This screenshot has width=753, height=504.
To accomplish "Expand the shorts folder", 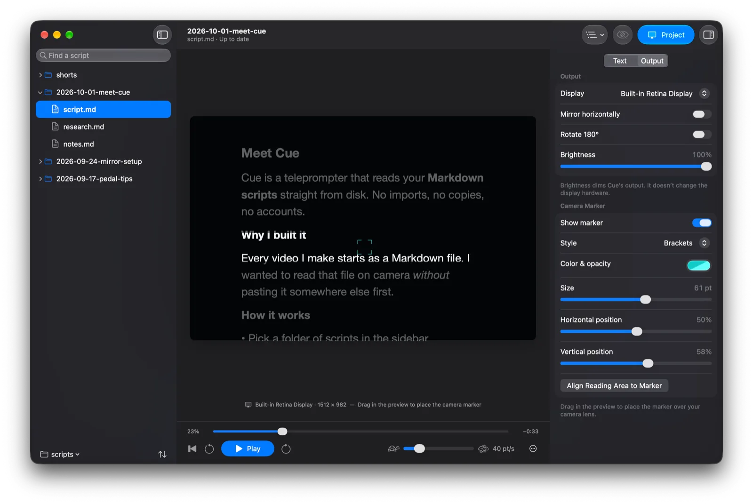I will (40, 75).
